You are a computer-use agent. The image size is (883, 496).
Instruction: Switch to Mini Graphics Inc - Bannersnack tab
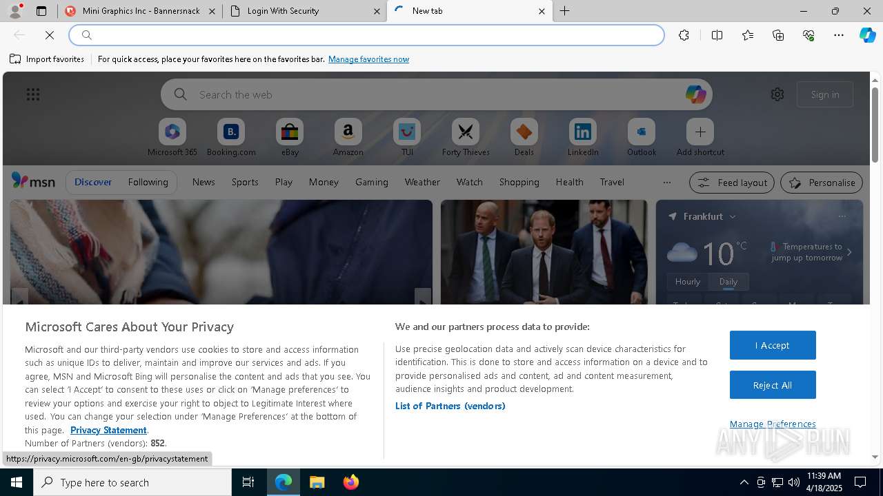[x=140, y=11]
